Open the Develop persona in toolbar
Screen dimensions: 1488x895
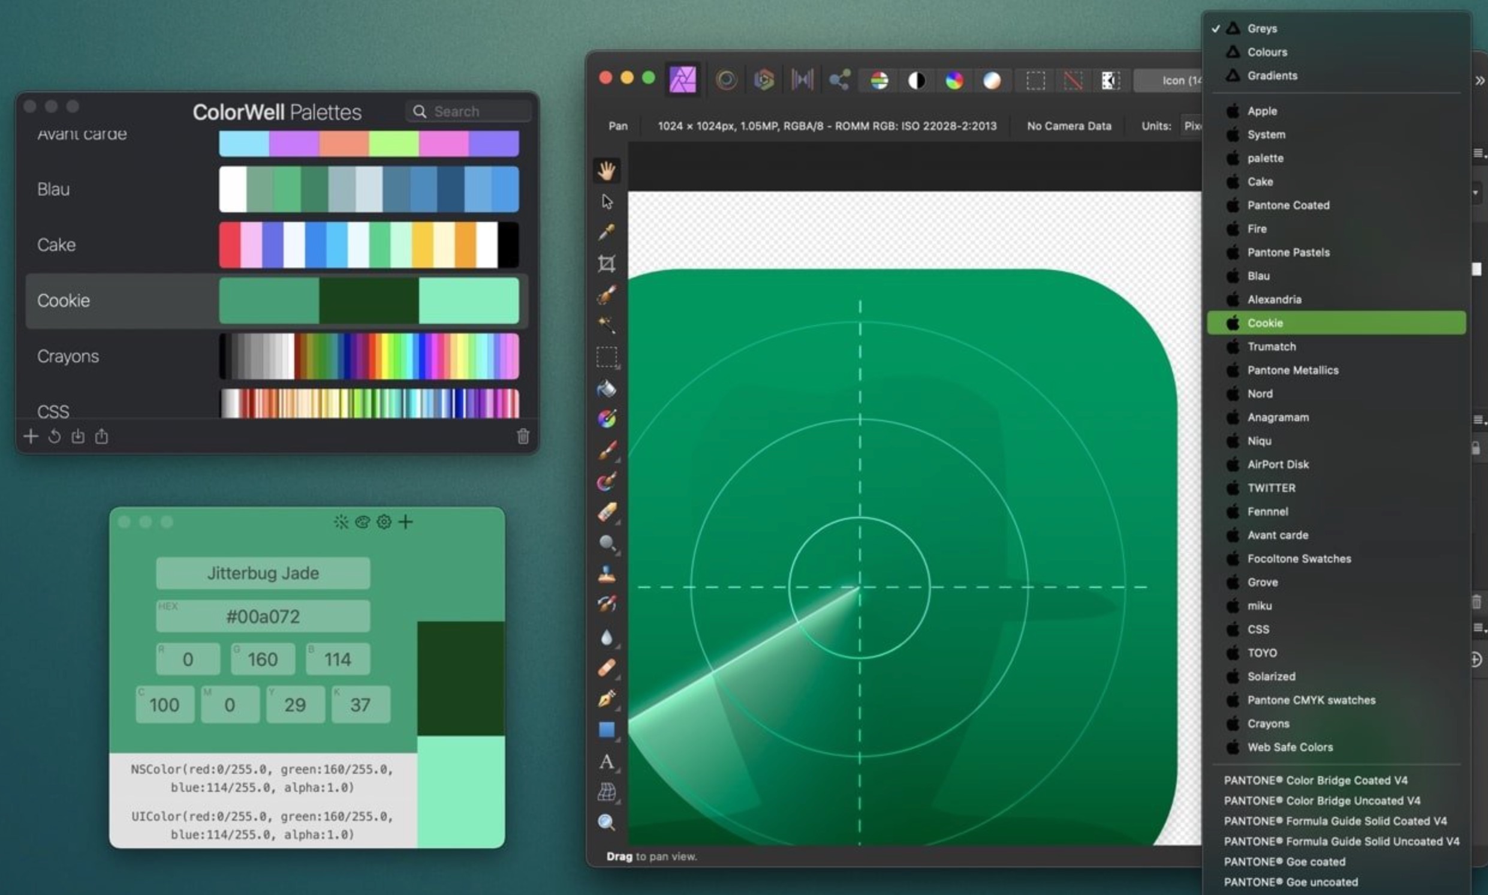point(764,80)
